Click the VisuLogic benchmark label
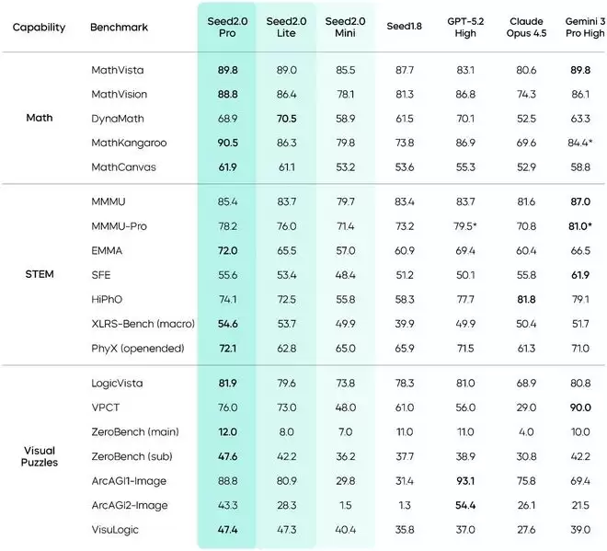 point(117,530)
